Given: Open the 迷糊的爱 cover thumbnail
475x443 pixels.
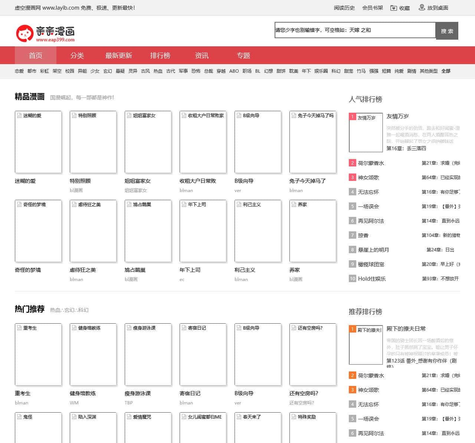Looking at the screenshot, I should [x=38, y=142].
